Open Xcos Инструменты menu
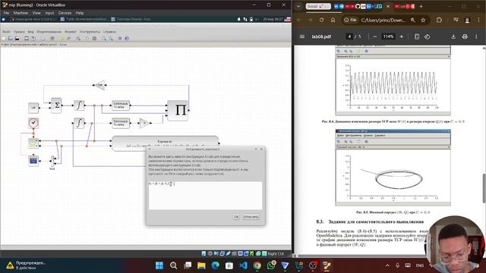 [x=90, y=32]
